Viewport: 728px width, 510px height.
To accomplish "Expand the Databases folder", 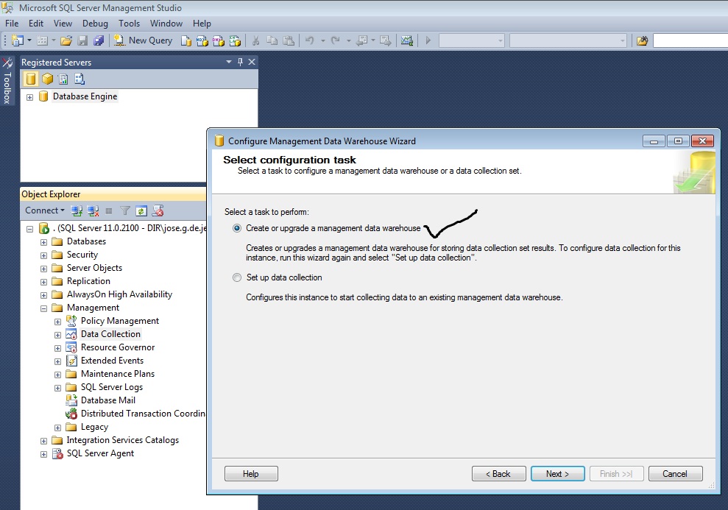I will [43, 242].
